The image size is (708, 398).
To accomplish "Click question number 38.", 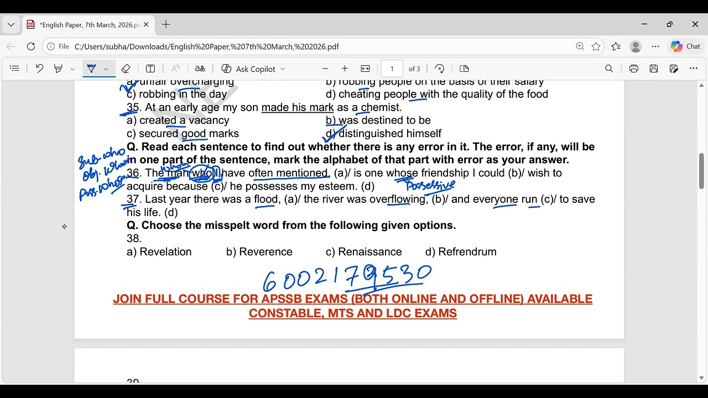I will pos(134,239).
